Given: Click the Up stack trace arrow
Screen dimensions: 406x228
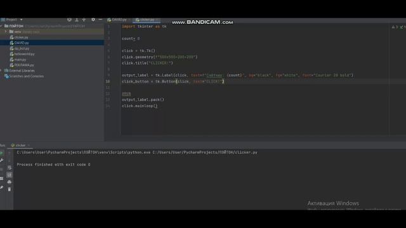Looking at the screenshot, I should tap(10, 153).
